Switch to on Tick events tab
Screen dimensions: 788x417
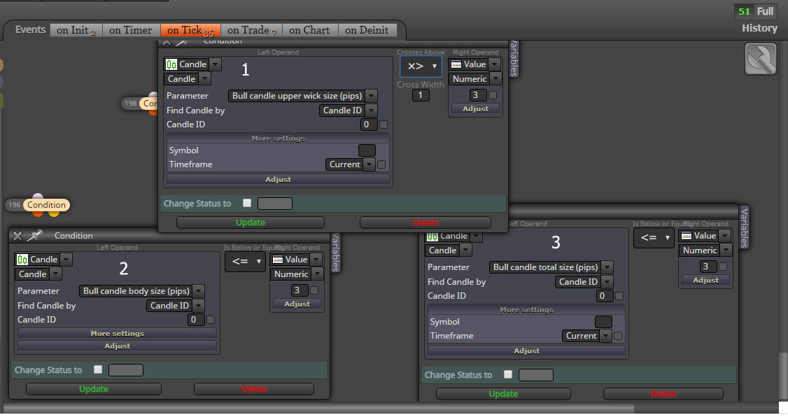(x=190, y=30)
